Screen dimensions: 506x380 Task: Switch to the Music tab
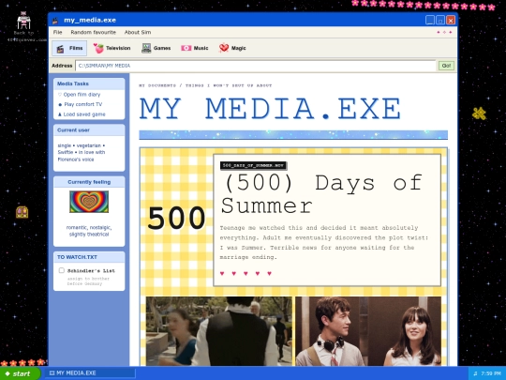click(x=195, y=48)
